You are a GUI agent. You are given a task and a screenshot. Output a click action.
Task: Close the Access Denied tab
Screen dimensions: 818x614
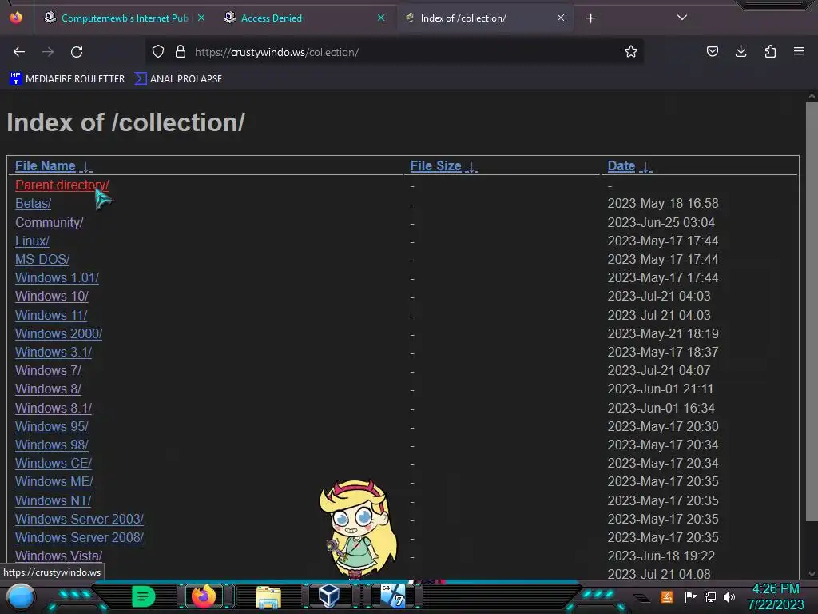tap(381, 18)
